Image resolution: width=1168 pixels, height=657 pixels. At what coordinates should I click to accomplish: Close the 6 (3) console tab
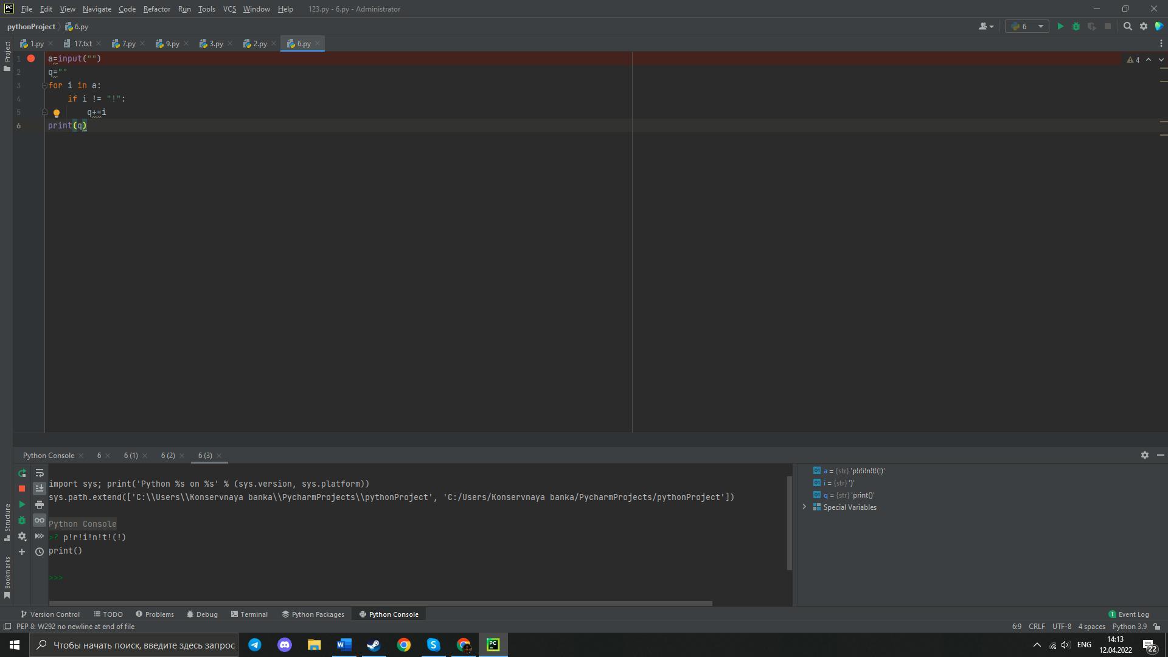[x=219, y=455]
